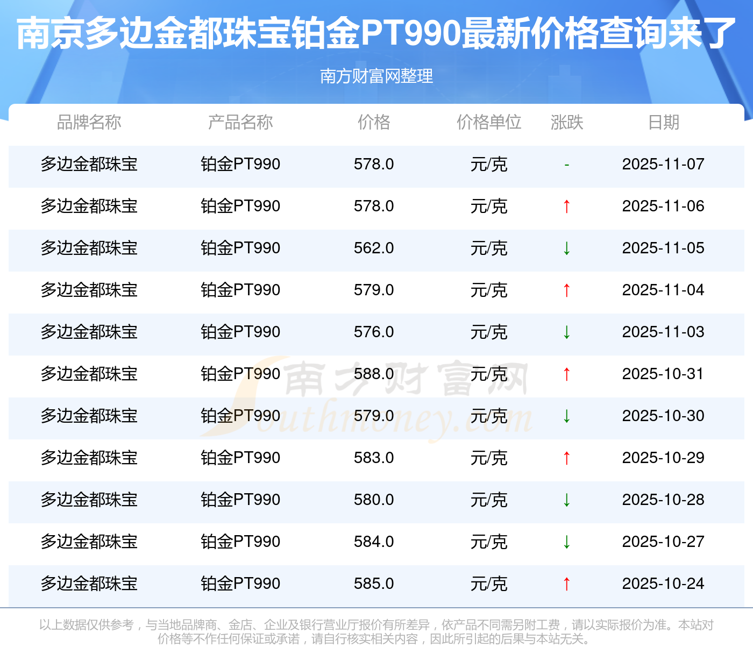The height and width of the screenshot is (647, 753).
Task: Pick the green down arrow for 2025-10-28
Action: (x=566, y=500)
